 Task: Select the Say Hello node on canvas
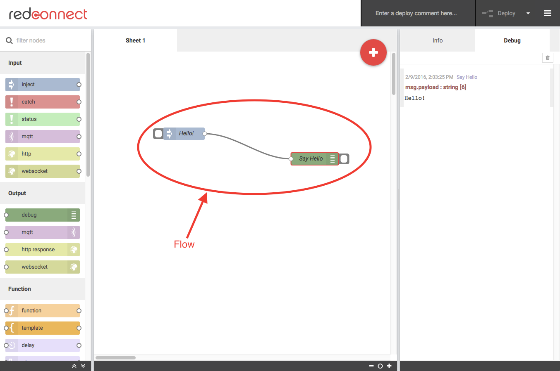[315, 159]
